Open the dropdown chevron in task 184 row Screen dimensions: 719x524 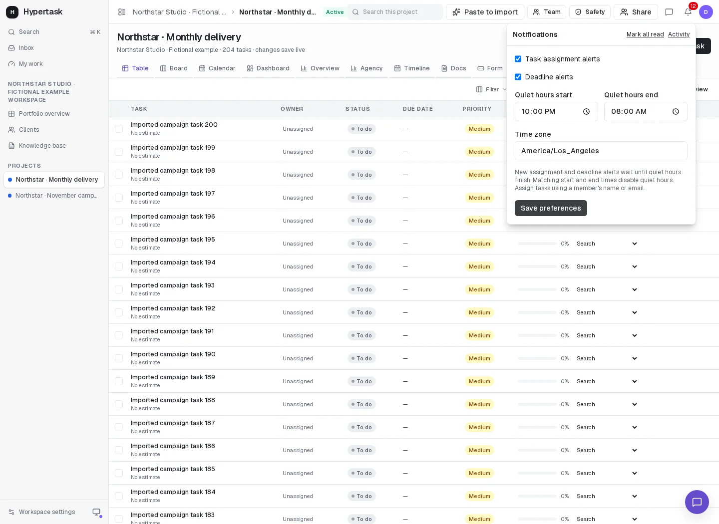pyautogui.click(x=635, y=496)
